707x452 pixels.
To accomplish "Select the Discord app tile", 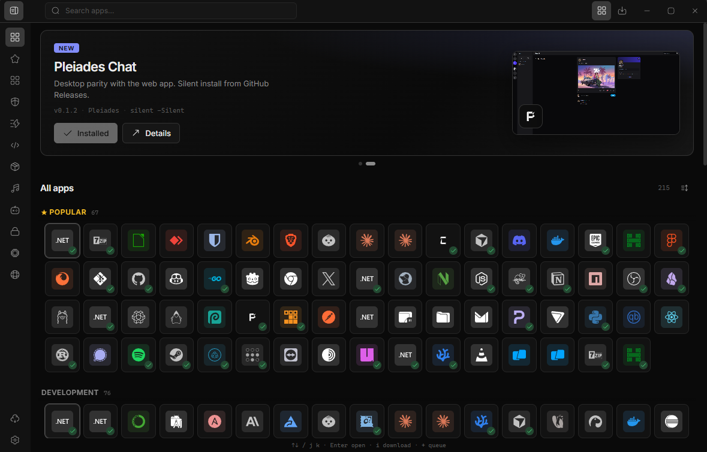I will coord(519,240).
